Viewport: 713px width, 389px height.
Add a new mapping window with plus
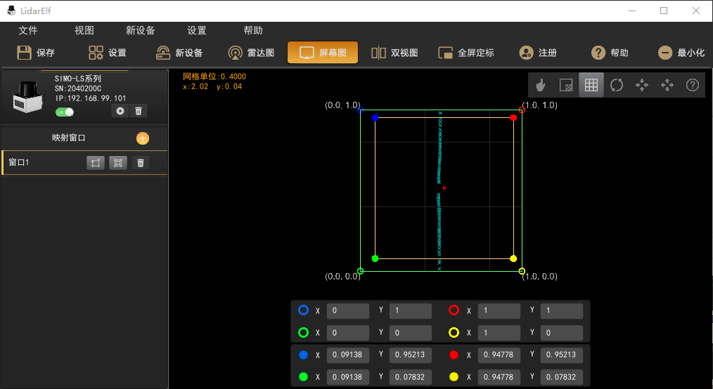(143, 138)
